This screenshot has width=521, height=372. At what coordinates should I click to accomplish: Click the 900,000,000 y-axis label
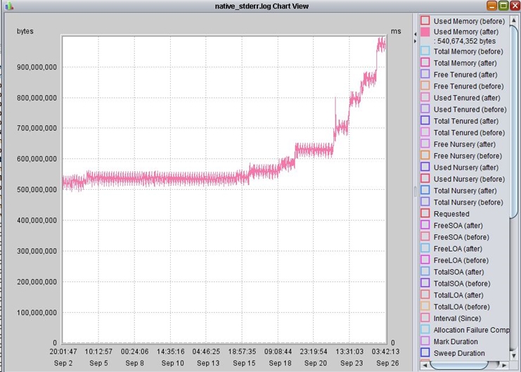click(37, 67)
